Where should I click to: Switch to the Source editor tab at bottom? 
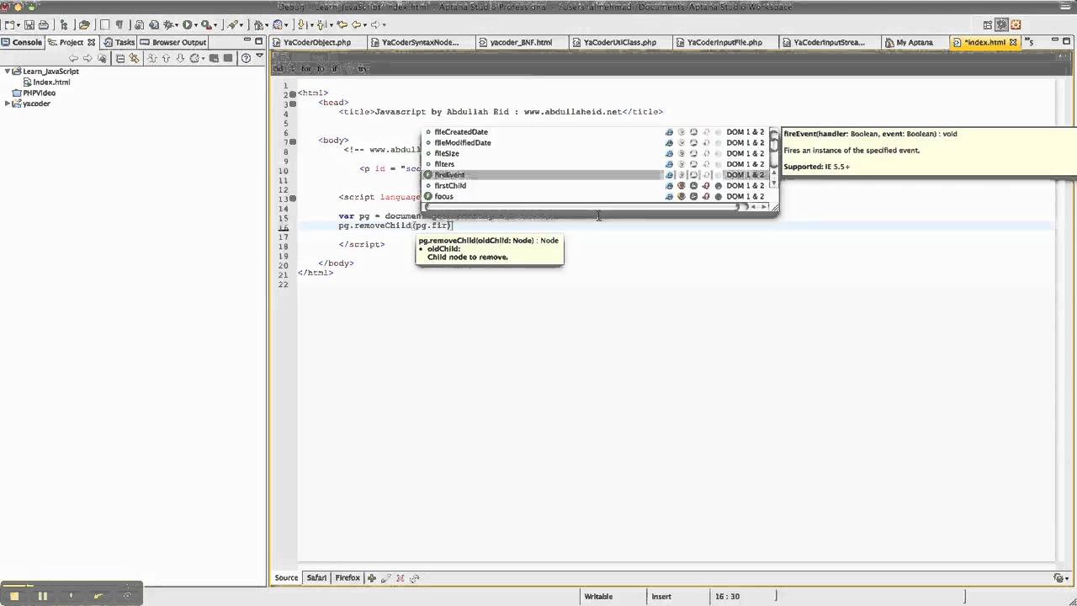coord(286,578)
